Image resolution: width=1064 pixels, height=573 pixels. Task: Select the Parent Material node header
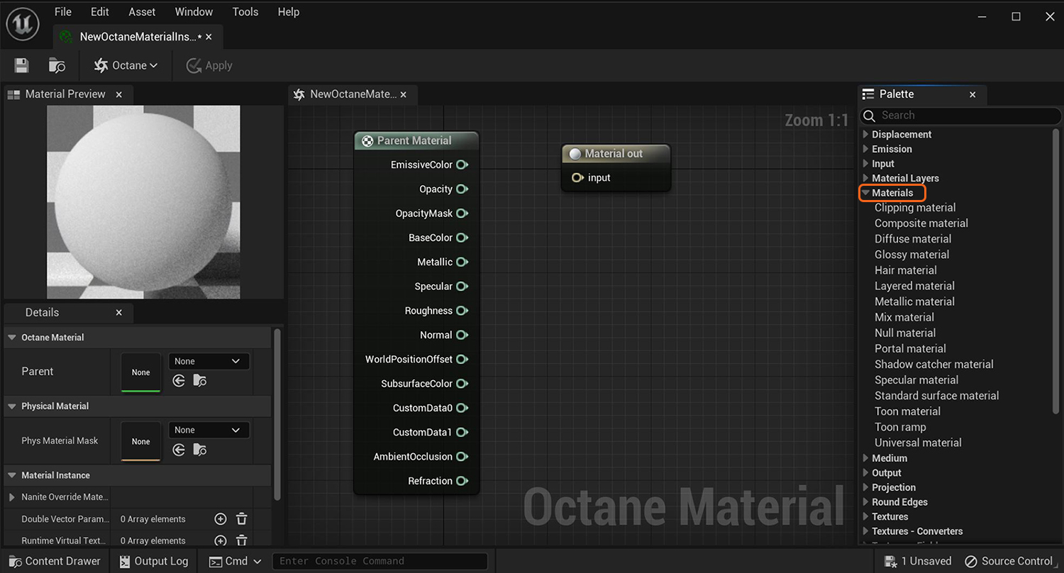tap(416, 140)
